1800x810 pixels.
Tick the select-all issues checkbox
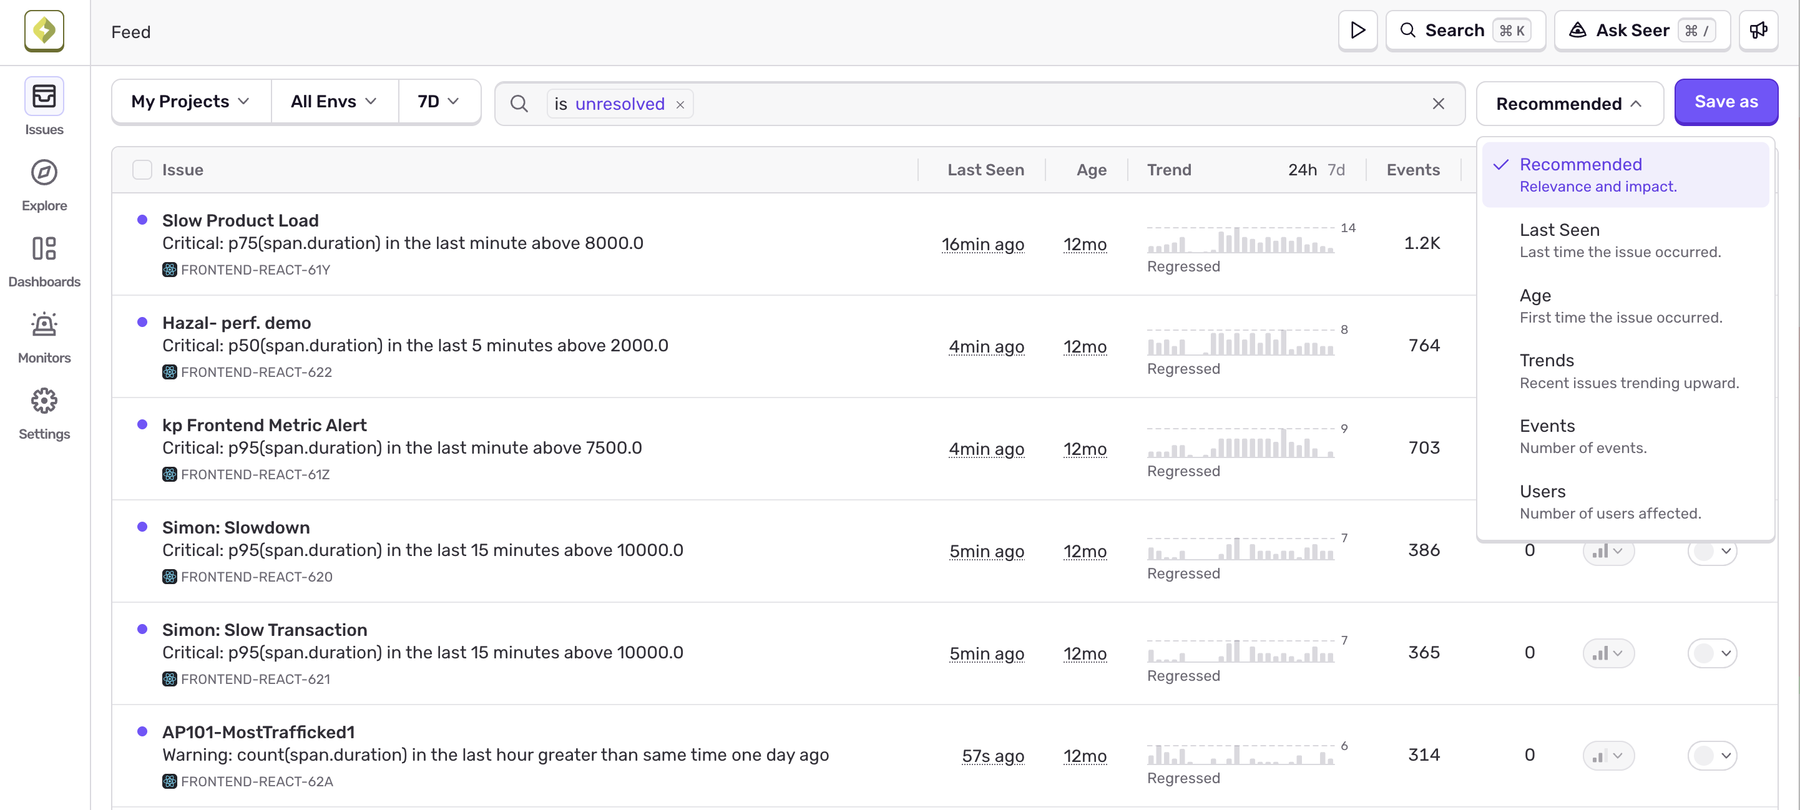point(142,170)
